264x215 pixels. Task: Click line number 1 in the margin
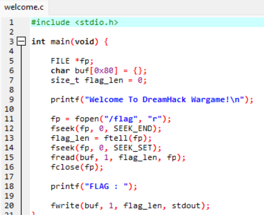(x=12, y=23)
